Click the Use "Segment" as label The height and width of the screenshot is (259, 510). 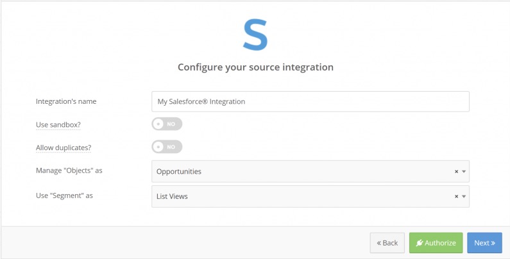64,196
